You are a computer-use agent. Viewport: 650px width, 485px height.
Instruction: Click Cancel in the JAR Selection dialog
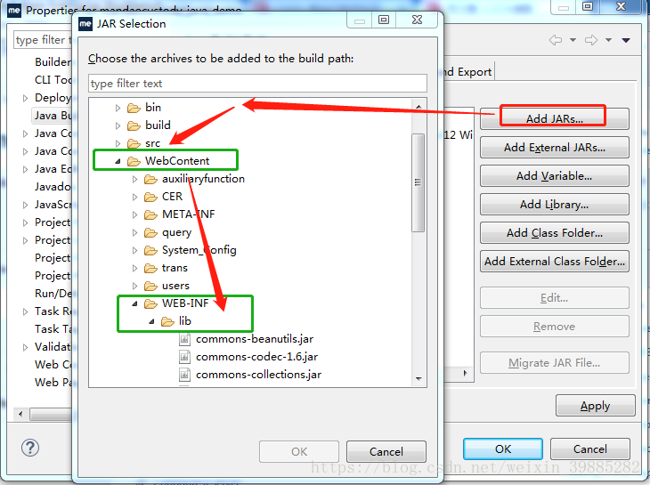click(x=386, y=451)
